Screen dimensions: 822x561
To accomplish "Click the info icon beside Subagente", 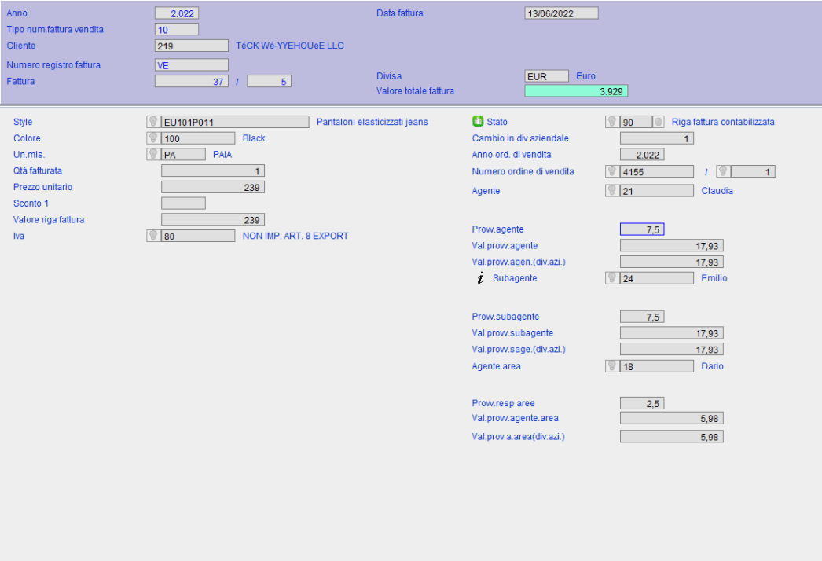I will 480,278.
